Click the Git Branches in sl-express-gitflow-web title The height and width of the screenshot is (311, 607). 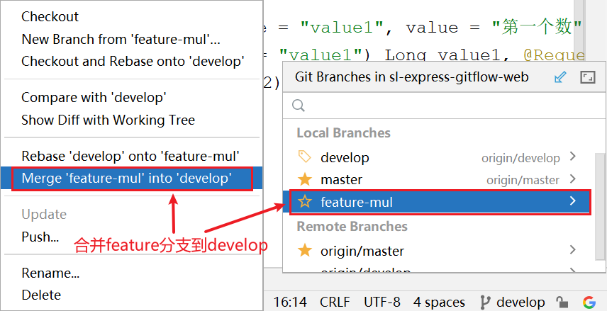pyautogui.click(x=412, y=77)
